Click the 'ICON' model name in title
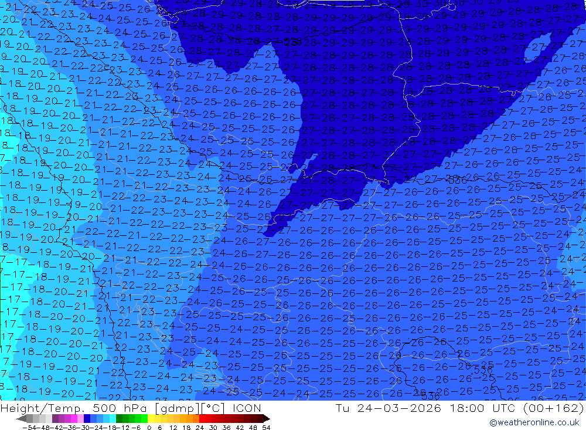 pyautogui.click(x=247, y=408)
